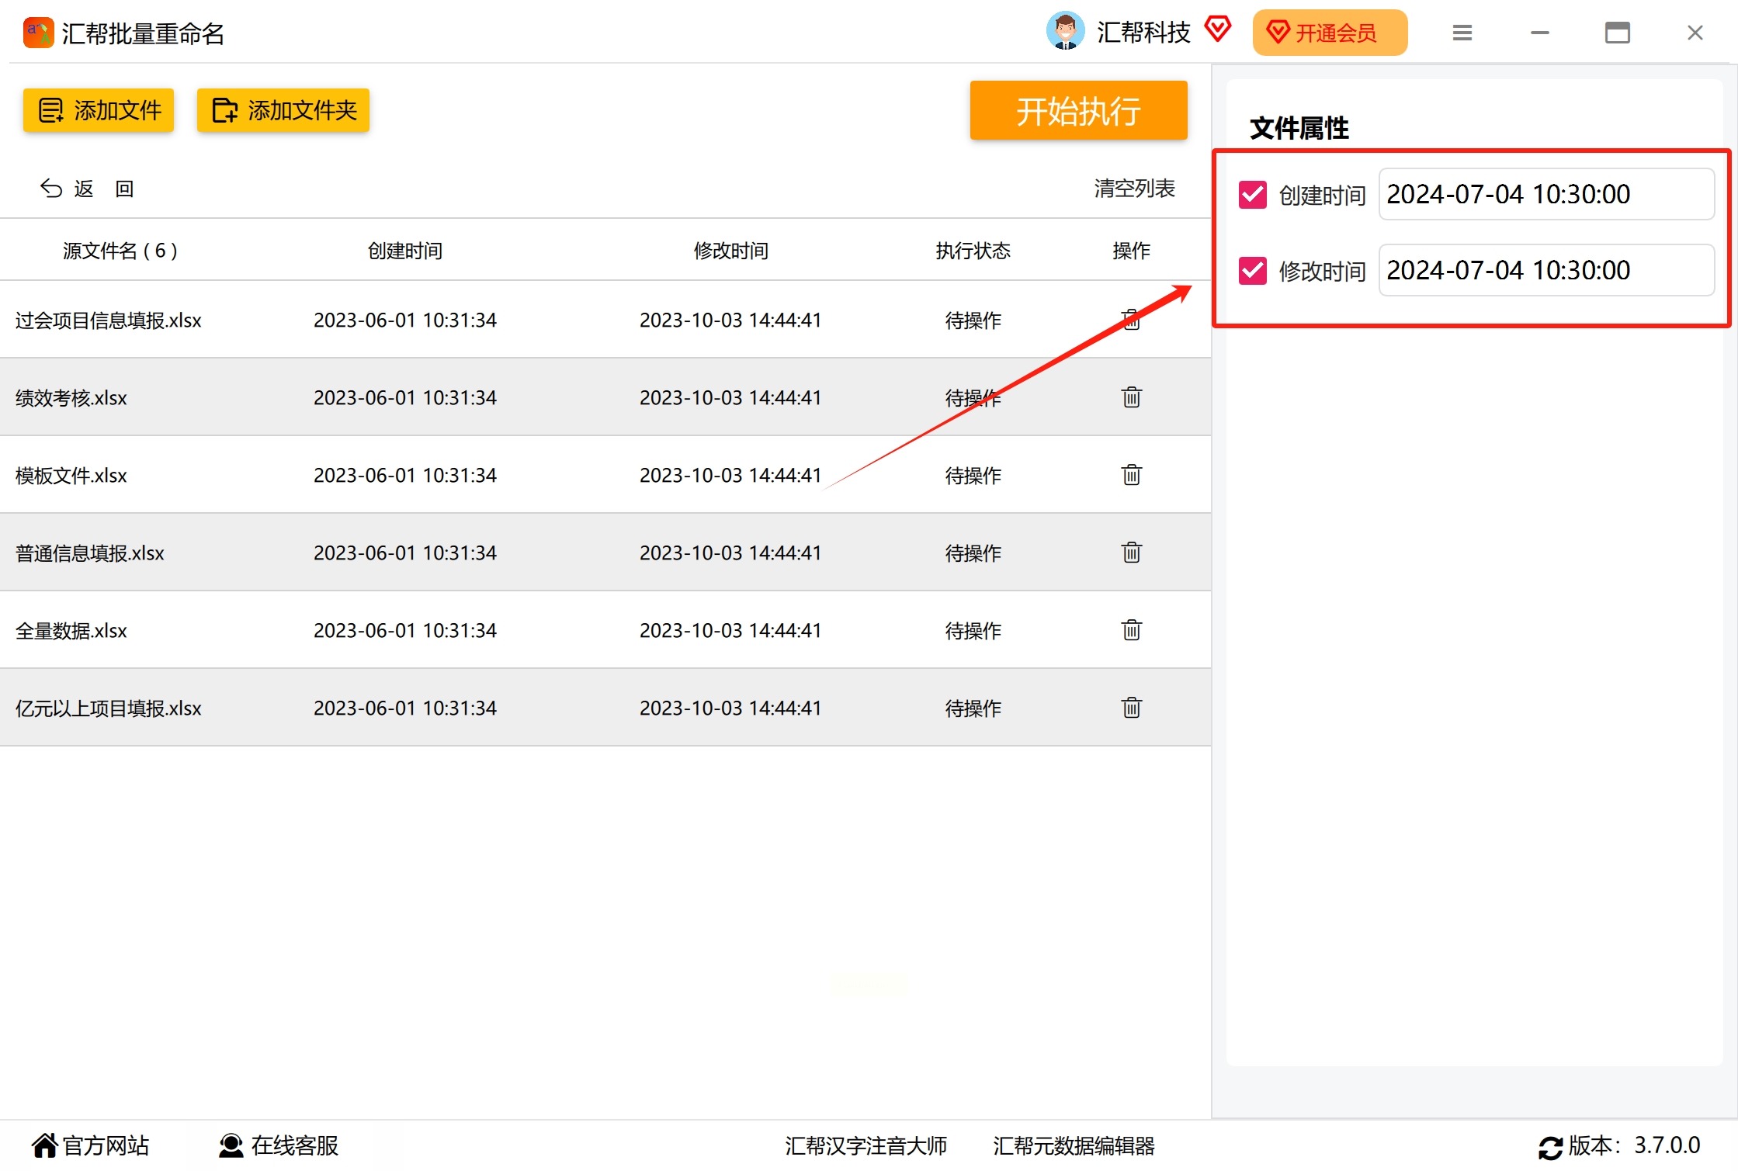The height and width of the screenshot is (1171, 1738).
Task: Click the 修改时间 date input field
Action: tap(1545, 271)
